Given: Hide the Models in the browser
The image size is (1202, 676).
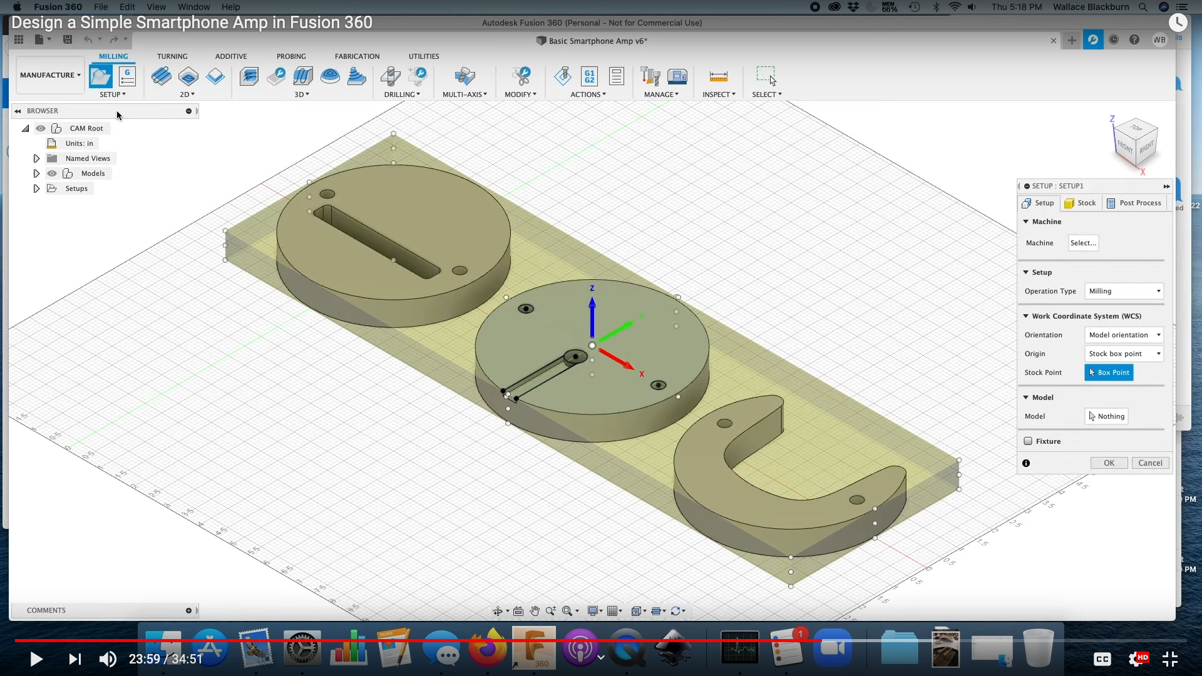Looking at the screenshot, I should (x=53, y=173).
